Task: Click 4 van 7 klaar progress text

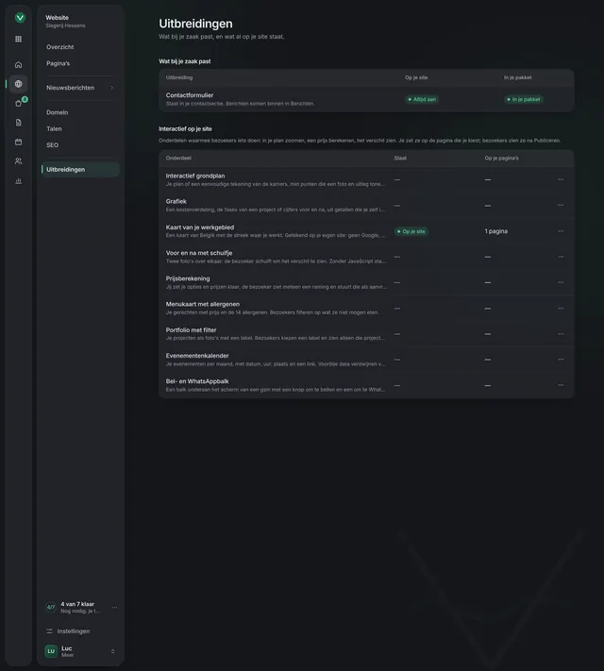Action: coord(77,604)
